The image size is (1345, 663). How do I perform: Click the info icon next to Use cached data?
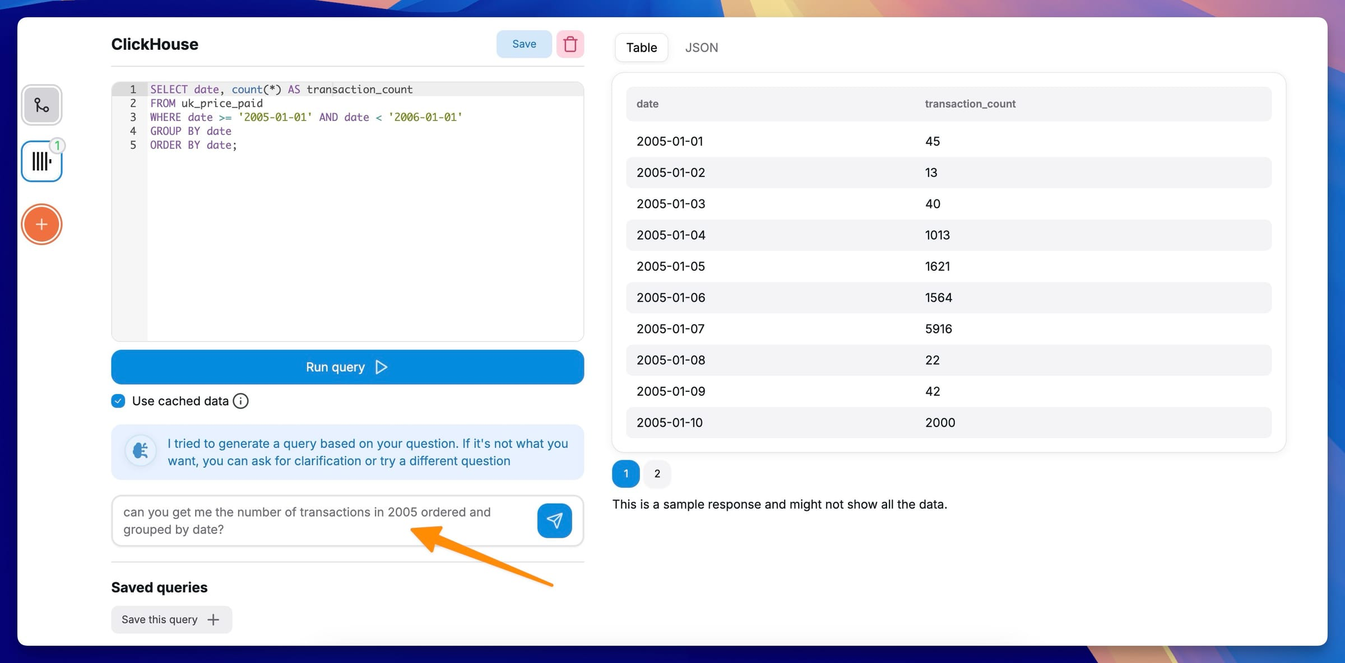click(240, 401)
